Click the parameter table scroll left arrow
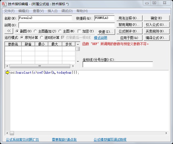 7,66
